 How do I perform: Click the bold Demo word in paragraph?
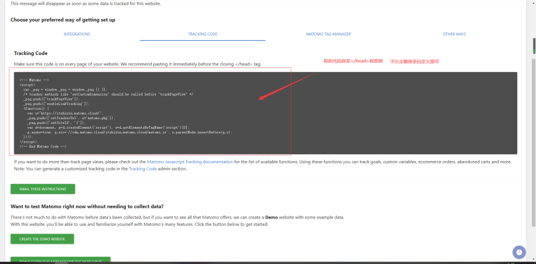(271, 217)
